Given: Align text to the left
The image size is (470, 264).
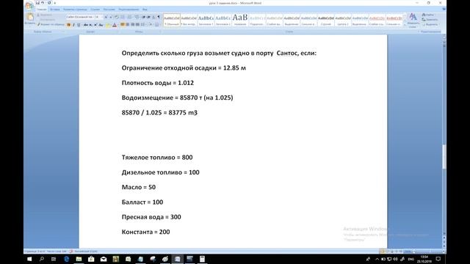Looking at the screenshot, I should [123, 24].
